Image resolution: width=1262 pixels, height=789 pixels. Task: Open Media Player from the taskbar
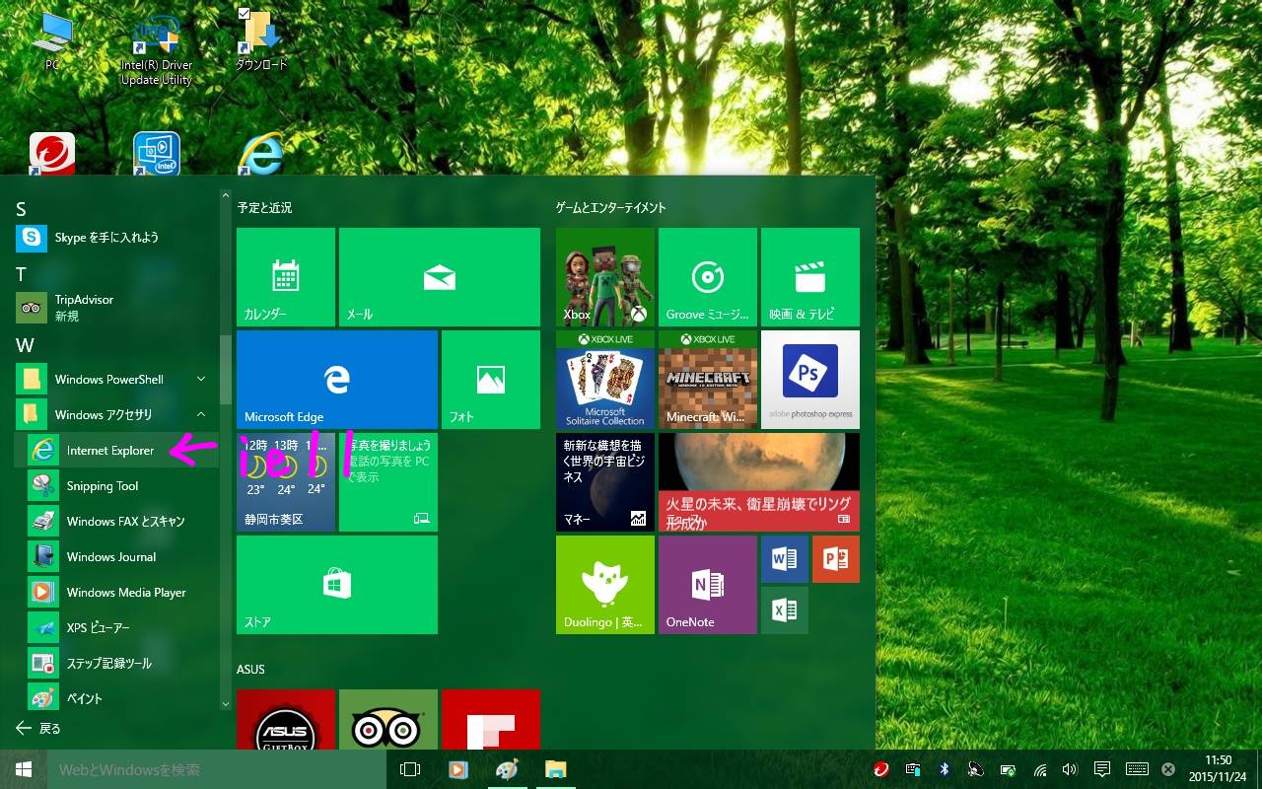(457, 769)
